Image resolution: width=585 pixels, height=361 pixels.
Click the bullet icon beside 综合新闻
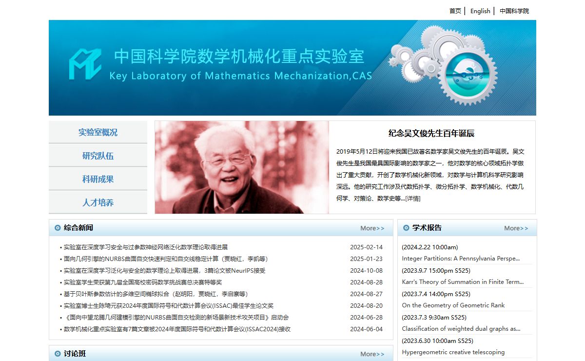58,228
